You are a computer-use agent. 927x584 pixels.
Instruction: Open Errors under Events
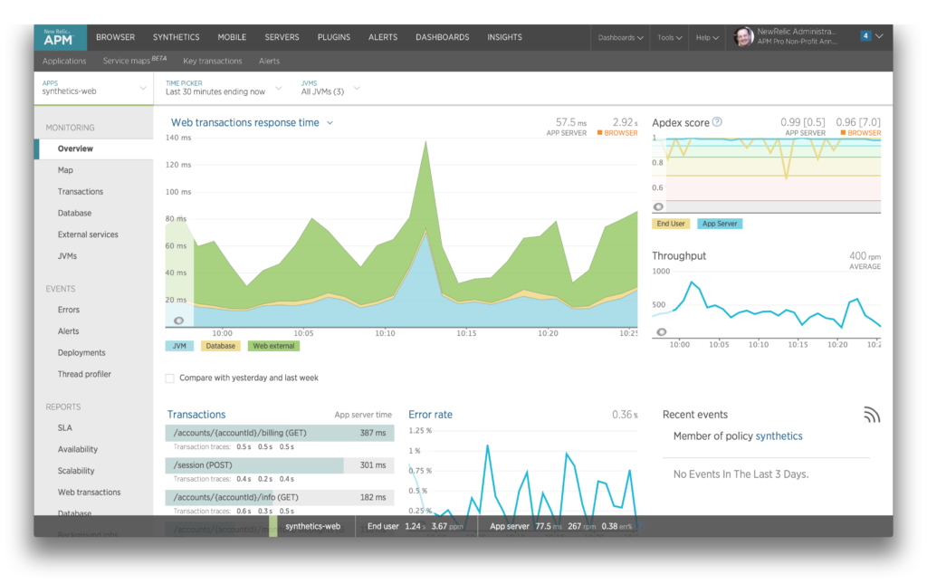click(x=69, y=310)
